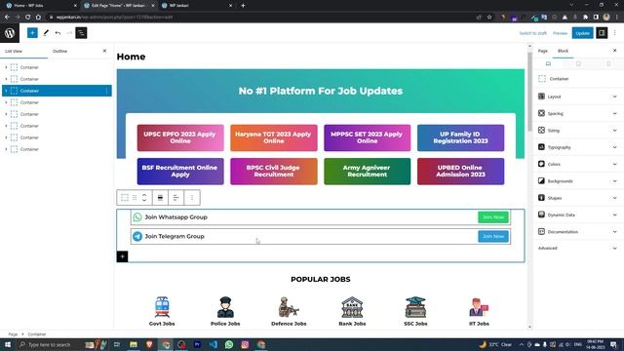
Task: Click the undo arrow
Action: pyautogui.click(x=58, y=33)
